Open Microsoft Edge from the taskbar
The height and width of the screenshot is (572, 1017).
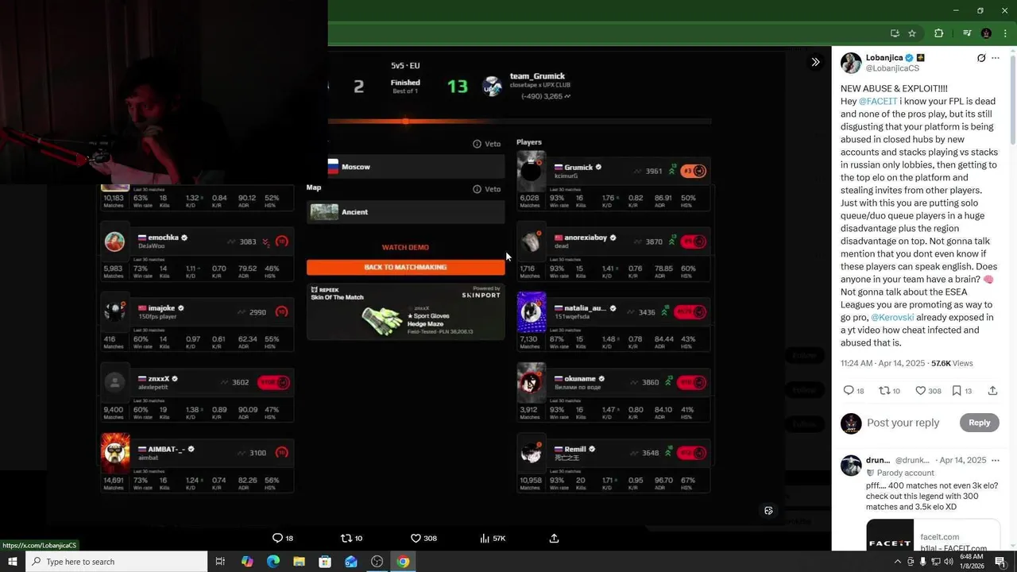273,562
